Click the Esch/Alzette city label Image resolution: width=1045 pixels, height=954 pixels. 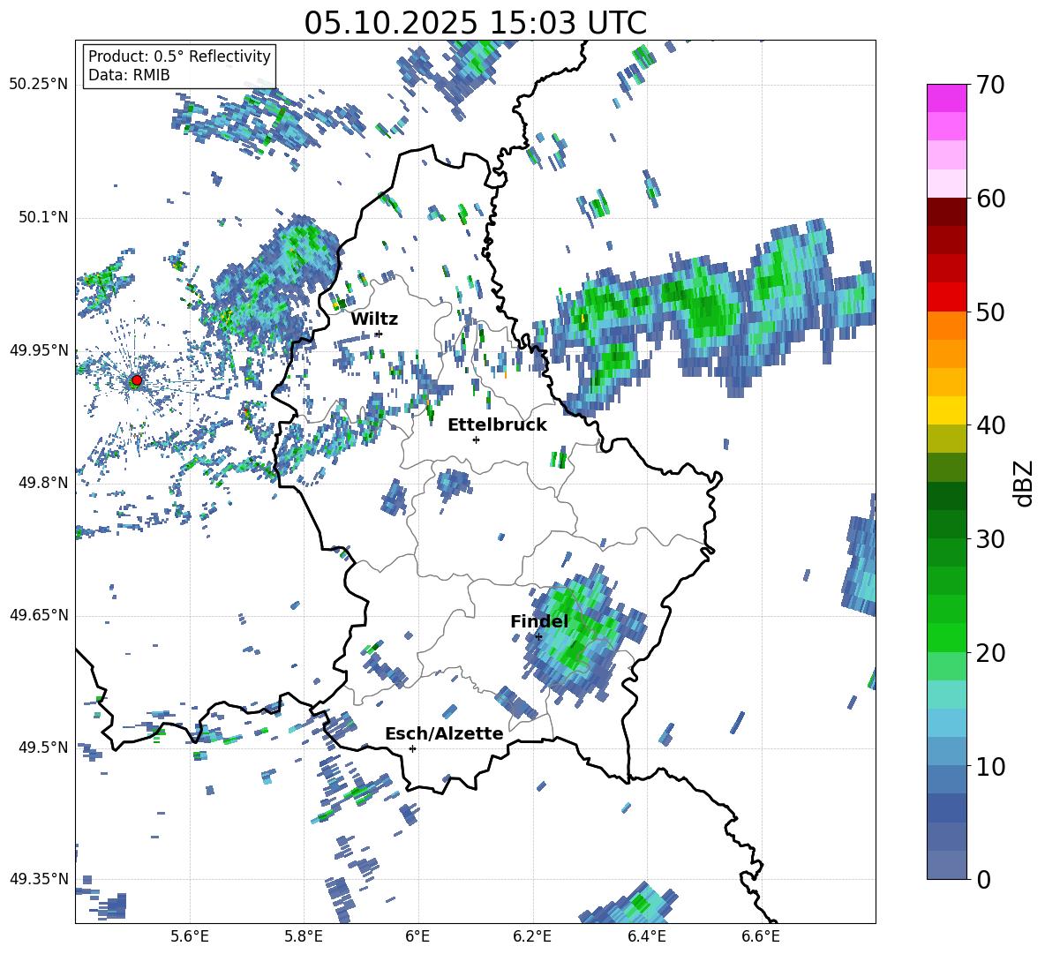coord(444,733)
